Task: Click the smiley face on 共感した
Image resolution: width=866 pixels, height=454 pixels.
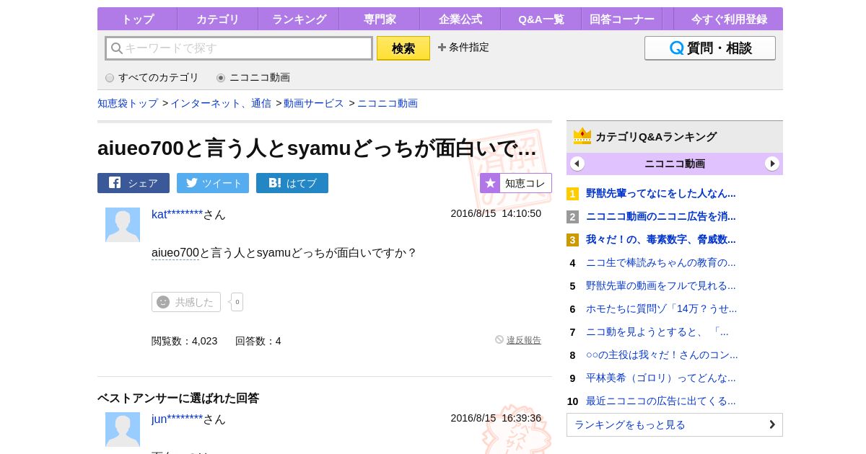Action: (163, 302)
